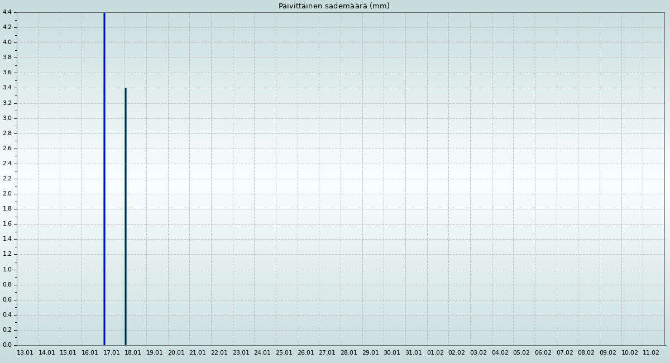Click the tallest blue bar reaching 4.4 mm
Screen dimensions: 670x363
104,179
